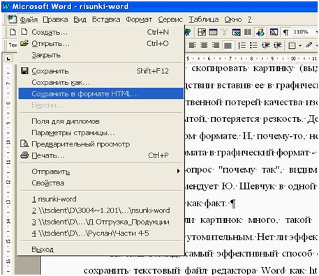
Task: Toggle Center alignment
Action: (x=204, y=45)
